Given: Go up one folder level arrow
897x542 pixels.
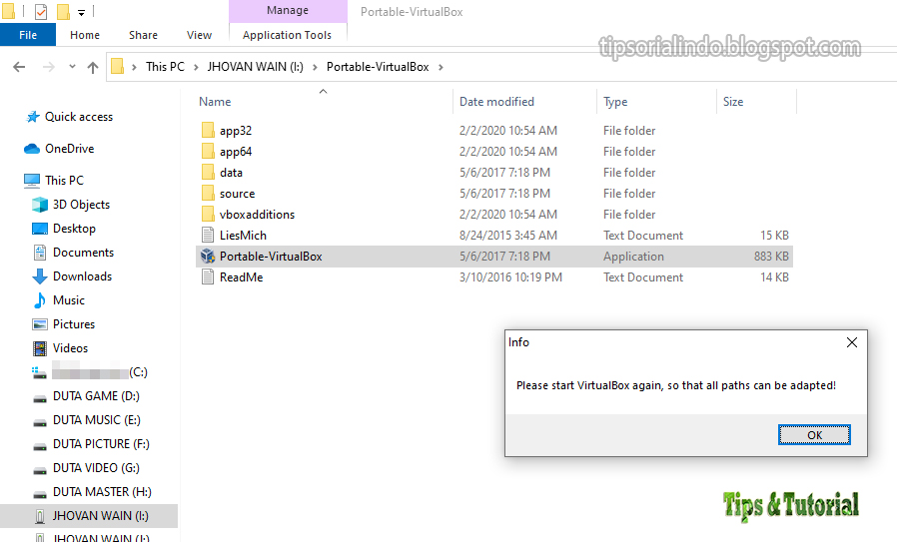Looking at the screenshot, I should coord(93,68).
